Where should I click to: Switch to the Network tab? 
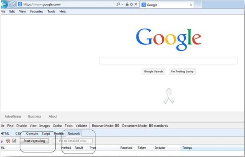pyautogui.click(x=74, y=134)
